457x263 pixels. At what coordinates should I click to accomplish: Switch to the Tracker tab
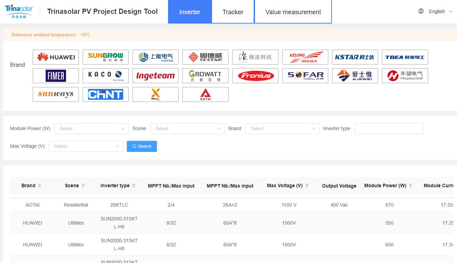tap(233, 12)
